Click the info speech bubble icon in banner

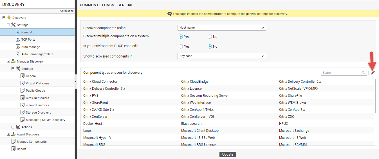coord(169,14)
